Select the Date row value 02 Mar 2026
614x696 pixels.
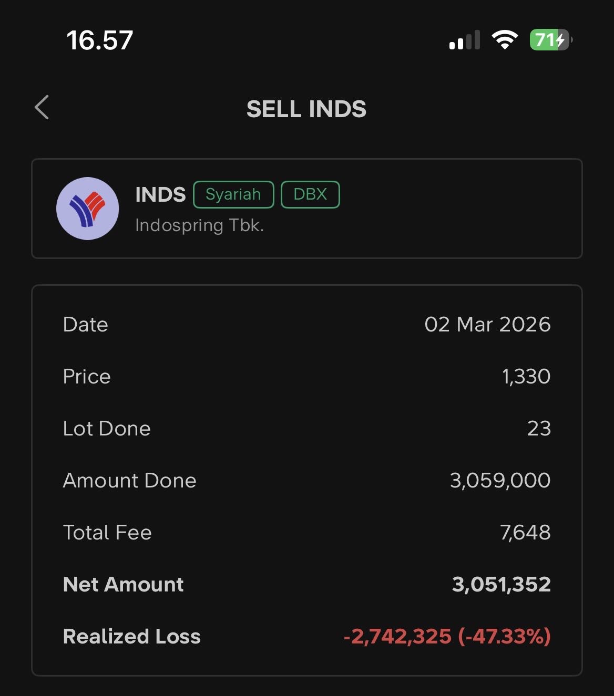click(487, 325)
